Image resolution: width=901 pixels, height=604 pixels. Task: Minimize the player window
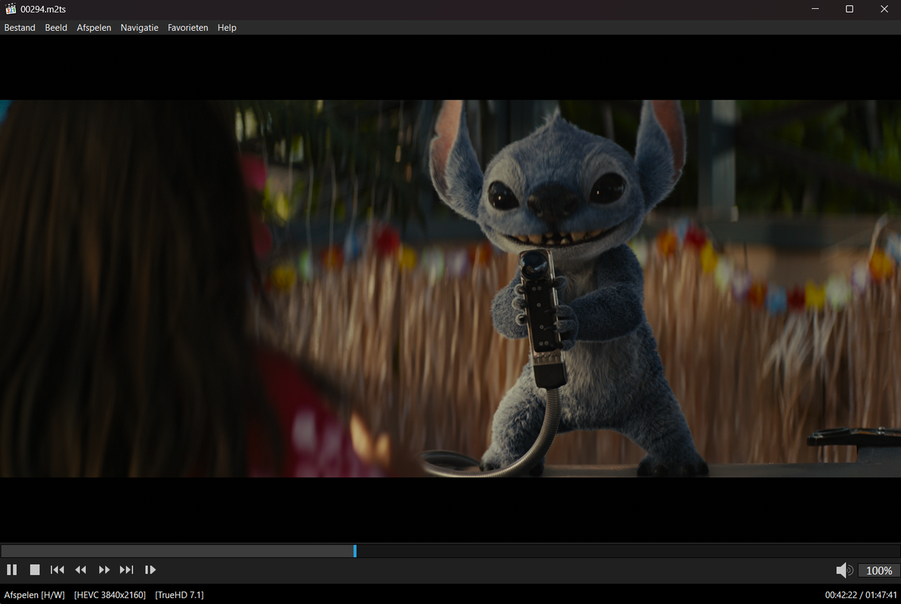click(815, 8)
